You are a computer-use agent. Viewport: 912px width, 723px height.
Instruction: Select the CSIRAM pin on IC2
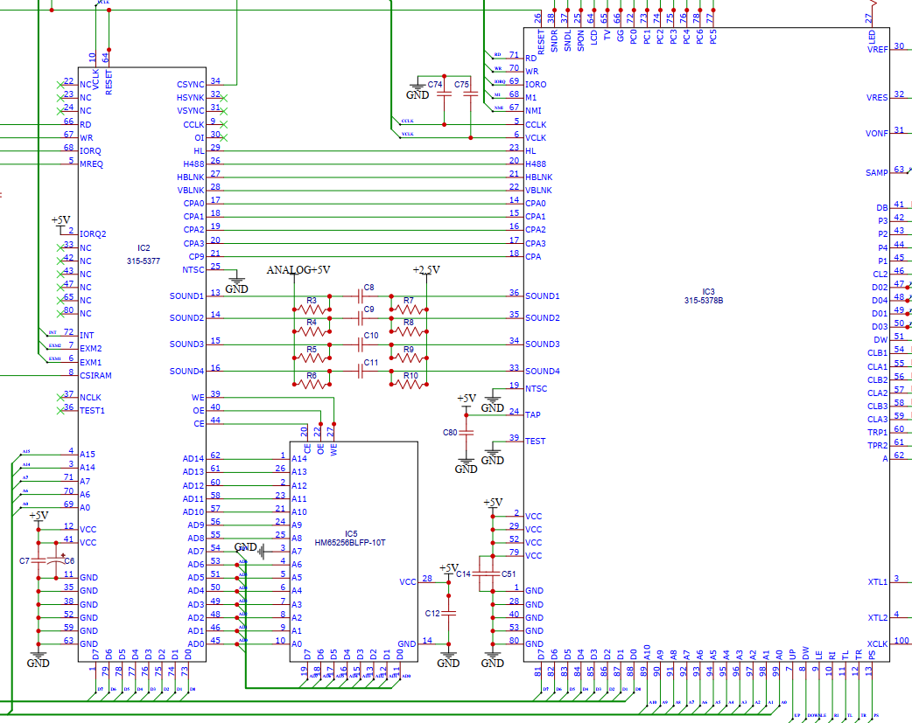[x=97, y=375]
